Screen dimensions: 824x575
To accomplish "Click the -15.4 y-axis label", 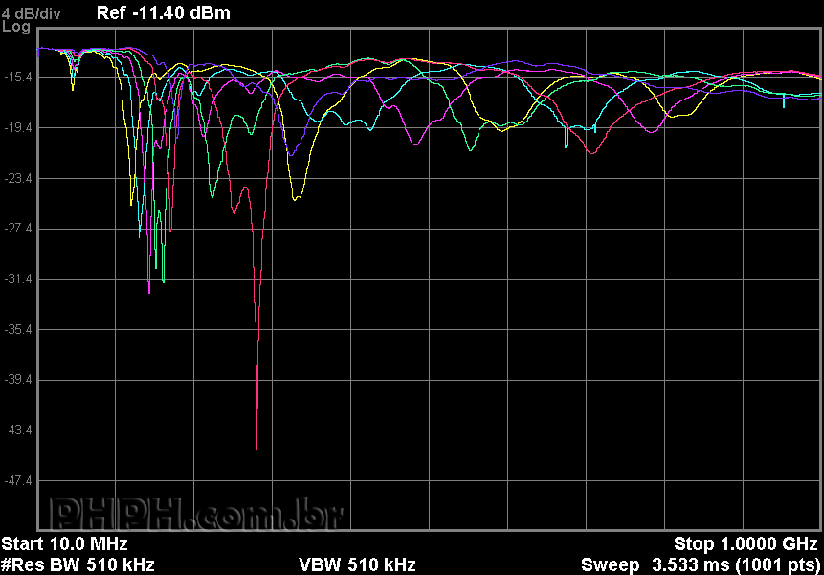I will 20,77.
